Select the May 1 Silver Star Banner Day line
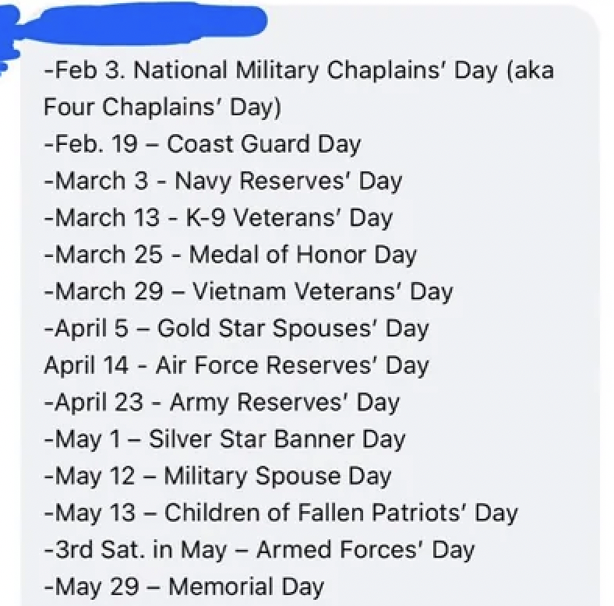Image resolution: width=614 pixels, height=606 pixels. [224, 439]
